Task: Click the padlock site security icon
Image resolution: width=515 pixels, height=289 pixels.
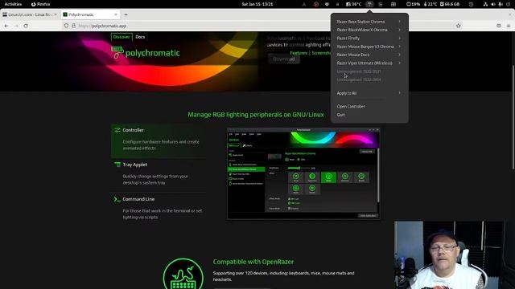Action: click(x=73, y=26)
